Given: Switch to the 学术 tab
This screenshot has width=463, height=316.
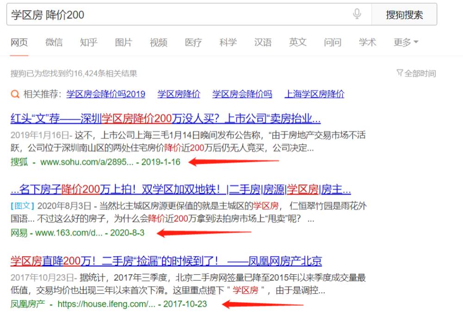Looking at the screenshot, I should (368, 42).
